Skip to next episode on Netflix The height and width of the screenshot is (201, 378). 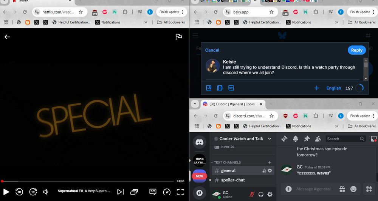click(x=120, y=192)
